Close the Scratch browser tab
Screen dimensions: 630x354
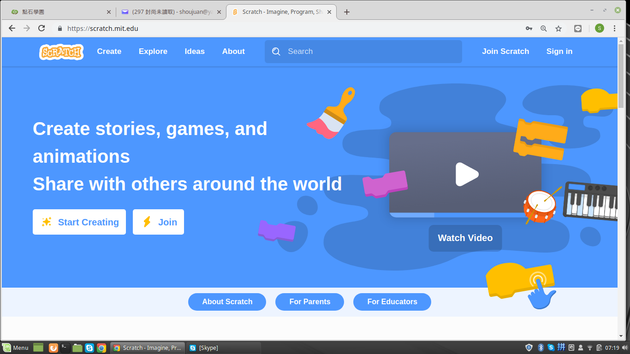coord(330,12)
